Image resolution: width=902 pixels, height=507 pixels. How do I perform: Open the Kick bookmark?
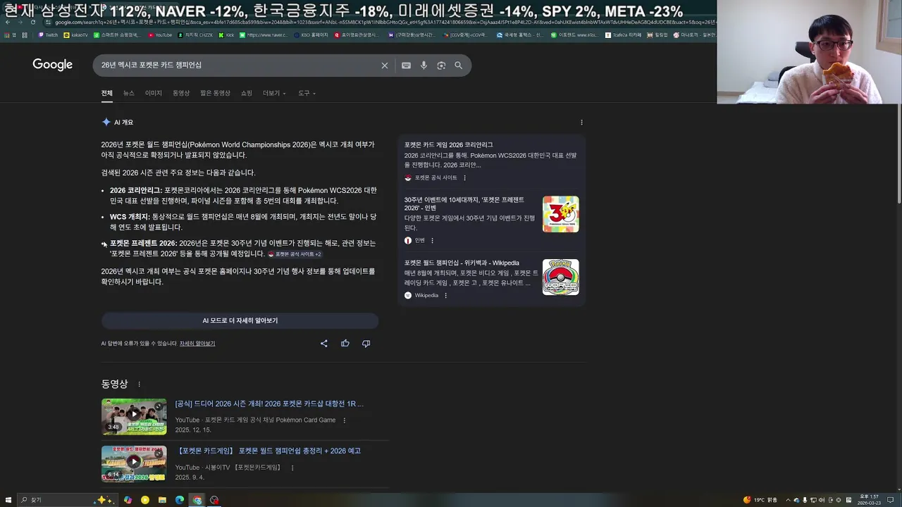tap(226, 35)
